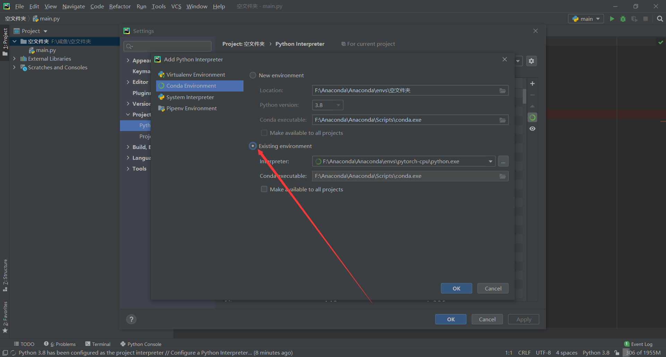Open the Refactor menu
This screenshot has height=357, width=666.
click(x=120, y=6)
